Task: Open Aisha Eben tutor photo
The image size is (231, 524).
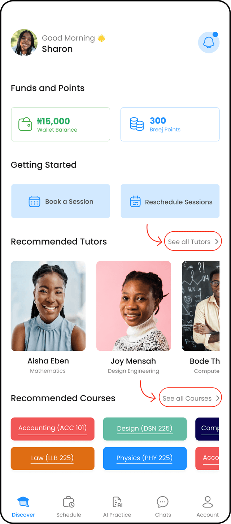Action: (x=48, y=306)
